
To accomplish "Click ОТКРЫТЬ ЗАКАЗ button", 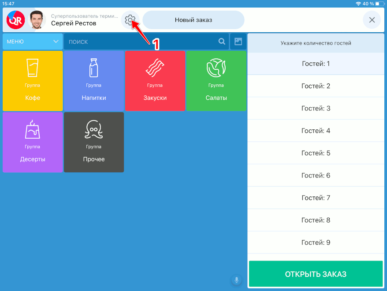I will tap(316, 274).
